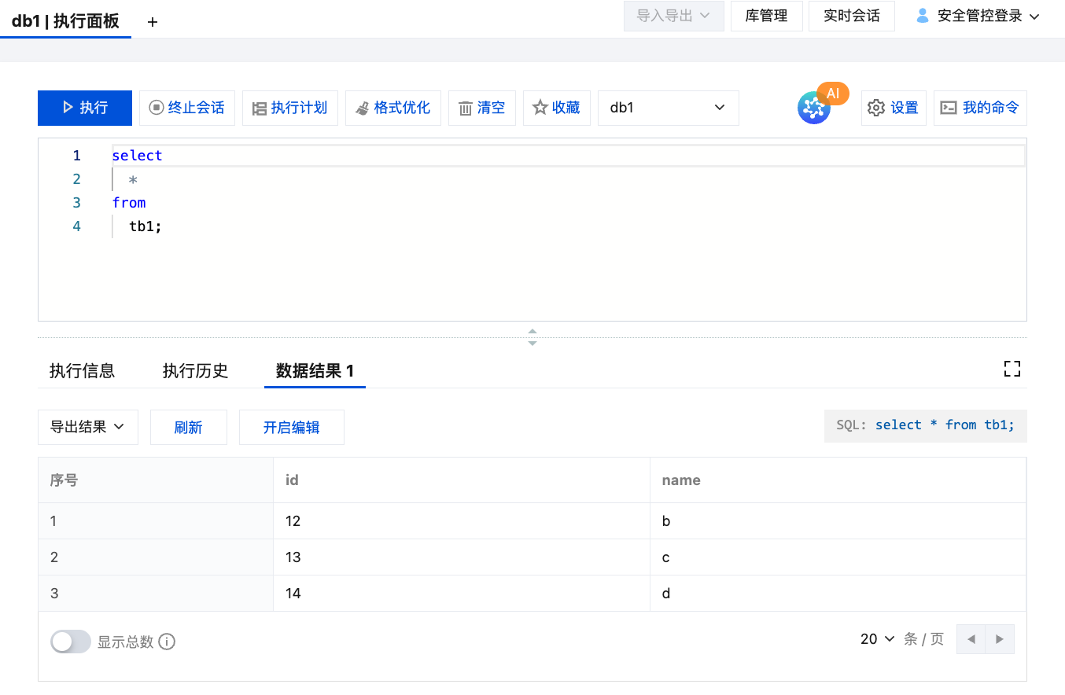Add a new tab with plus icon
The image size is (1065, 695).
pos(153,22)
